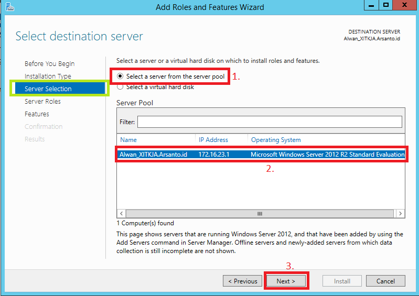
Task: Open the Features step
Action: click(37, 114)
